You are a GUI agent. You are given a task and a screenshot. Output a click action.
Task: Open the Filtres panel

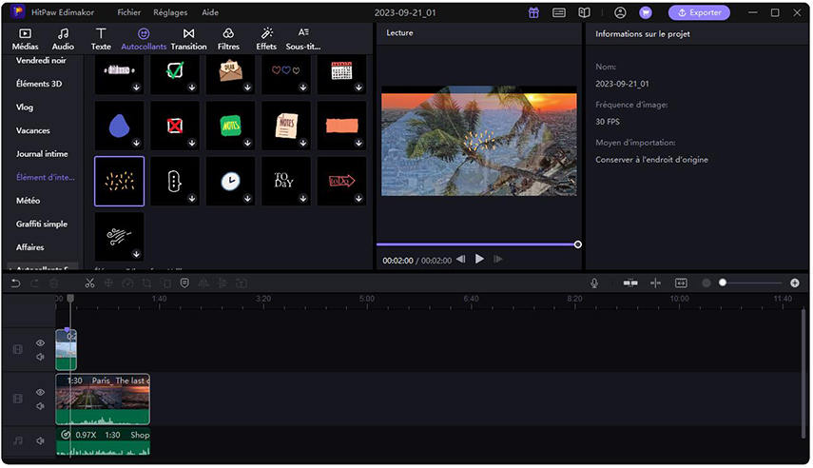click(228, 39)
